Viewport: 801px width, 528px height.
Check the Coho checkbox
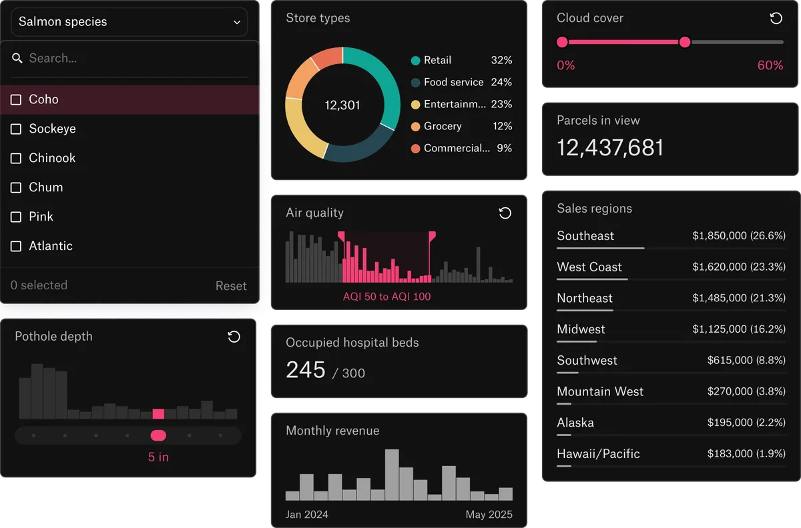point(16,99)
